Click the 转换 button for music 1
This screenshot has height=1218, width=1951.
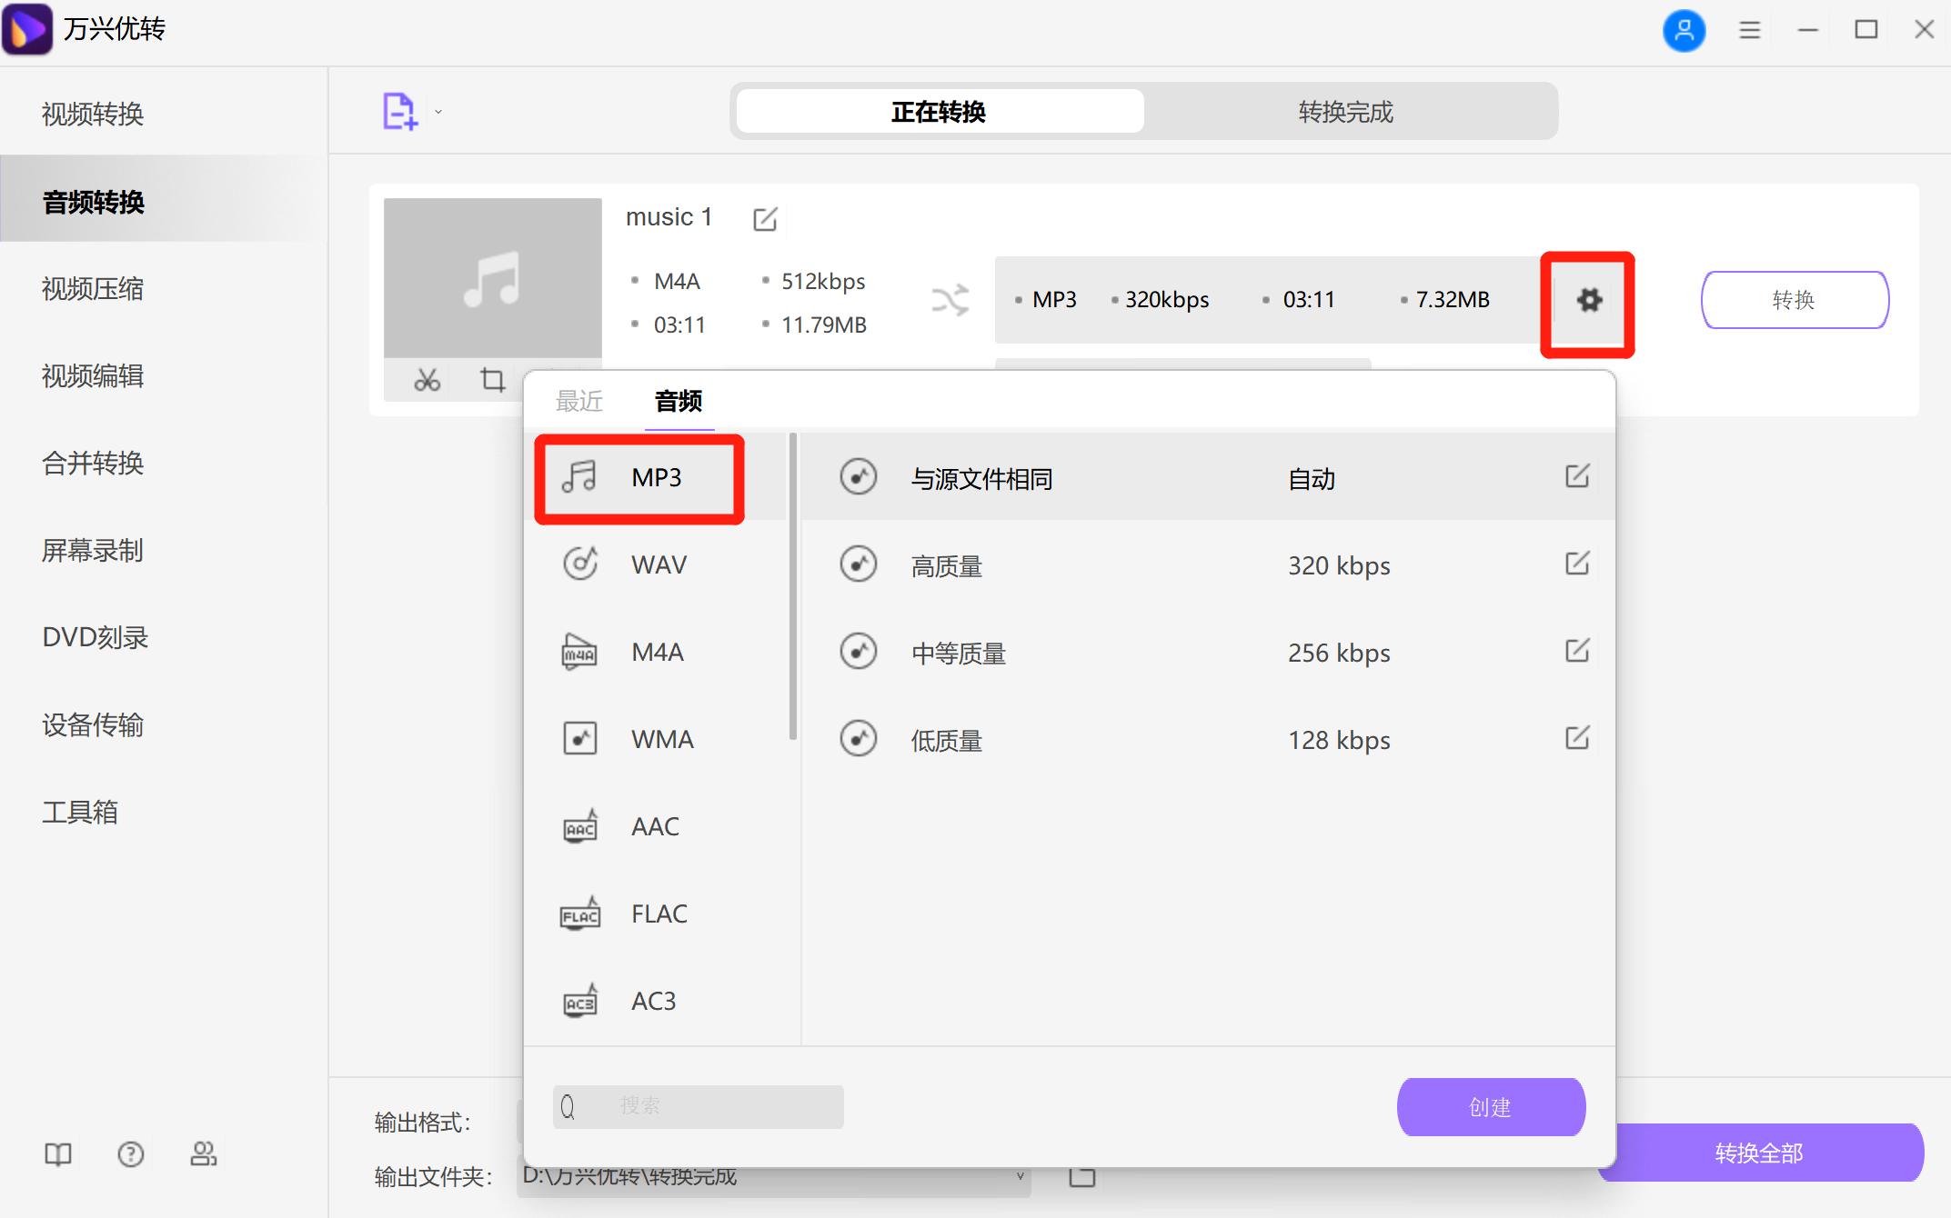click(x=1794, y=300)
